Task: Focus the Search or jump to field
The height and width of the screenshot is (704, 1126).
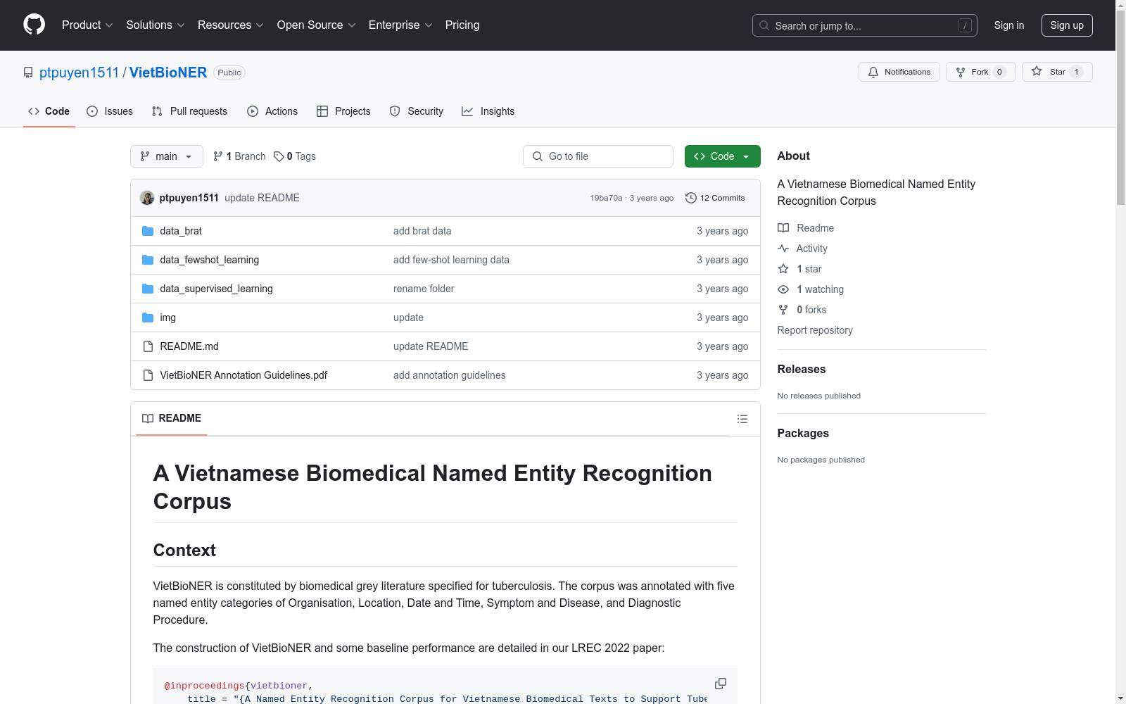Action: [865, 25]
